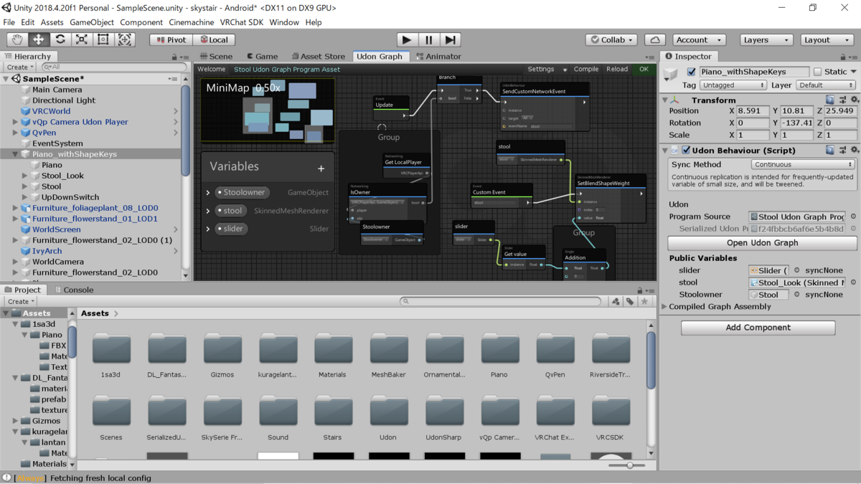Open the Tag dropdown Untagged

tap(733, 85)
